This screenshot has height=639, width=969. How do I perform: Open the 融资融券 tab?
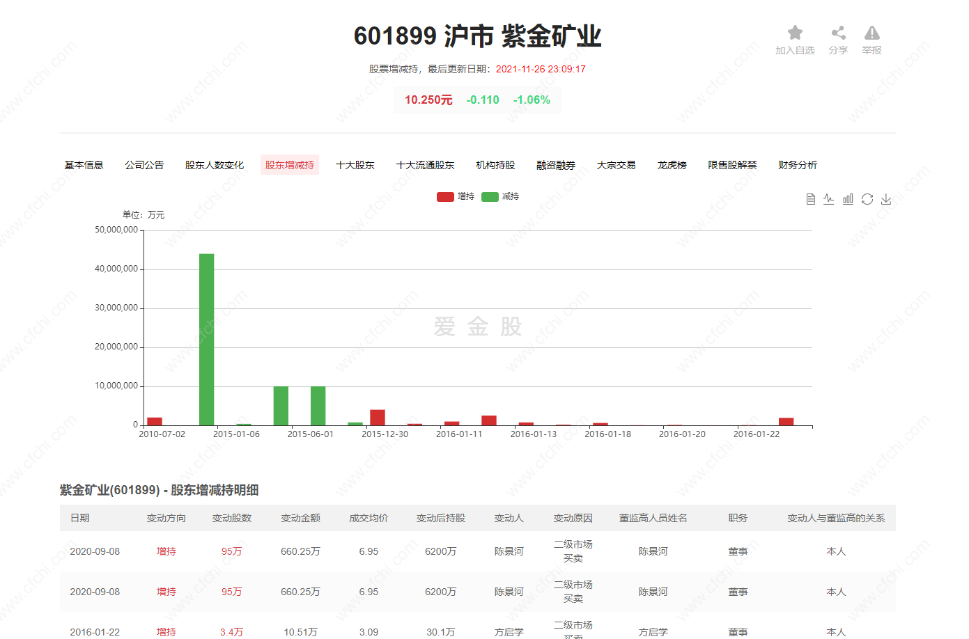click(556, 165)
